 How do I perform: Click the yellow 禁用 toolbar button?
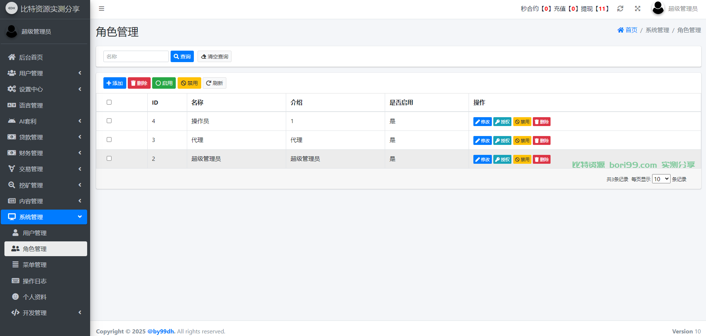189,83
